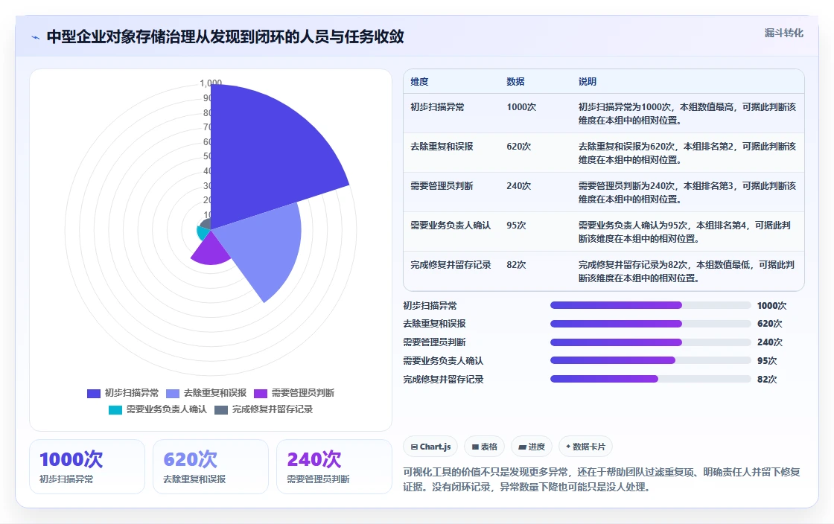Click the 需要业务负责人确认 progress bar
Screen dimensions: 834x524
(x=650, y=360)
